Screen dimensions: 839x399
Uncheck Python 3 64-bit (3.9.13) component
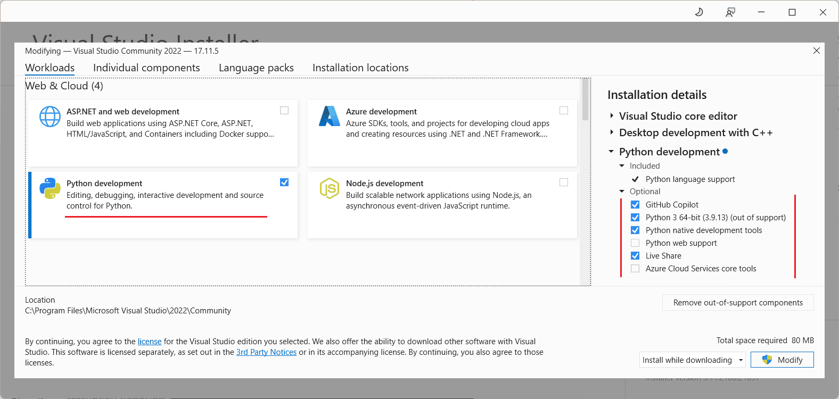[x=635, y=218]
